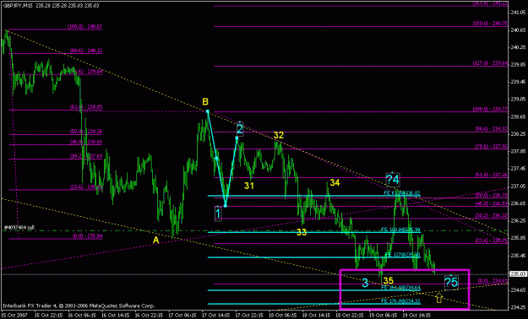Click the current price tag 235.03
The width and height of the screenshot is (528, 319).
point(518,274)
